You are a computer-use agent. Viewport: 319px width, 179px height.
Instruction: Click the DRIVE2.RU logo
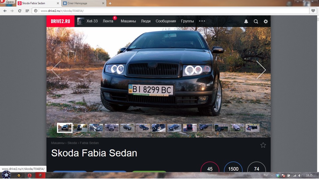tap(60, 21)
